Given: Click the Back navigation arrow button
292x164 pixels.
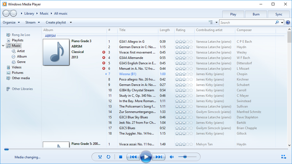Looking at the screenshot, I should tap(6, 13).
